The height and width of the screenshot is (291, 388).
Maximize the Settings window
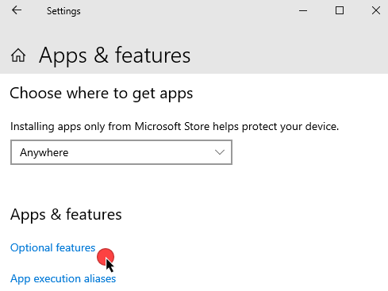340,11
